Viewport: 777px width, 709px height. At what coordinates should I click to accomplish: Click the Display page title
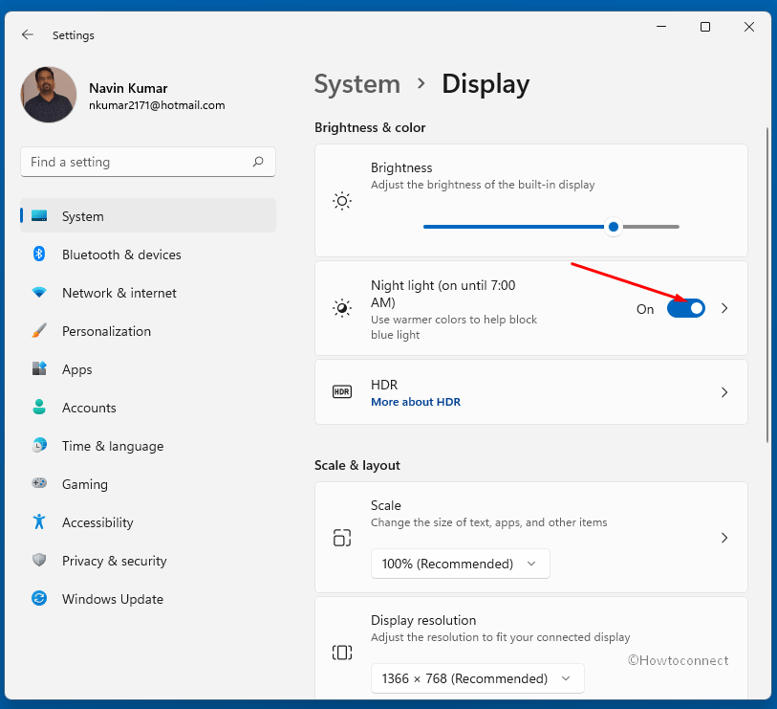[486, 84]
